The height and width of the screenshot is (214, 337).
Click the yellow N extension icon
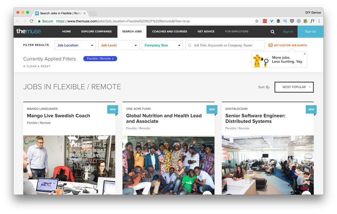[x=306, y=21]
